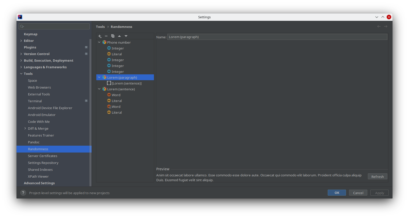
Task: Click the Phone number template icon
Action: (x=104, y=42)
